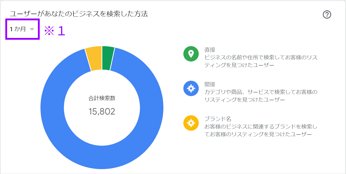Click the ユーザーがあなたのビジネスを検索した方法 heading
The image size is (346, 174).
click(x=79, y=14)
